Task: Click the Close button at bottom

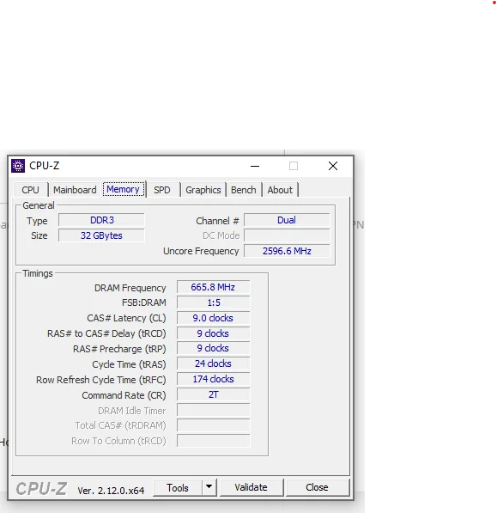Action: coord(317,487)
